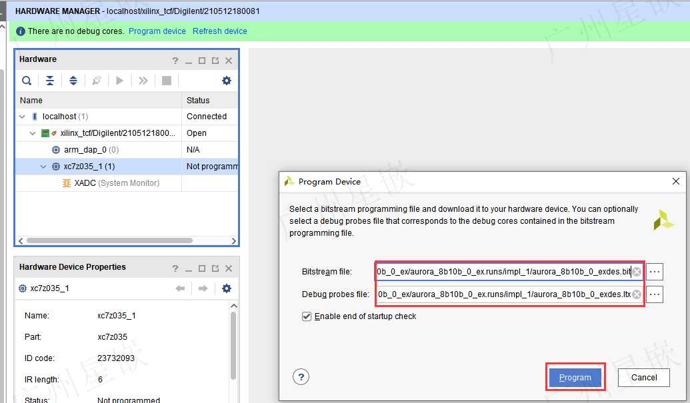Collapse the xilinx_tcf/Digilent target node
Viewport: 690px width, 403px height.
33,133
